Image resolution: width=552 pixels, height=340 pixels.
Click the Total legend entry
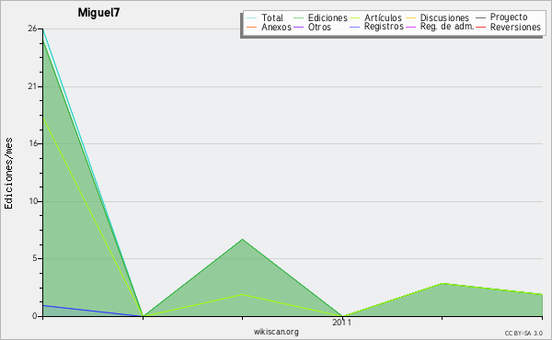point(265,17)
